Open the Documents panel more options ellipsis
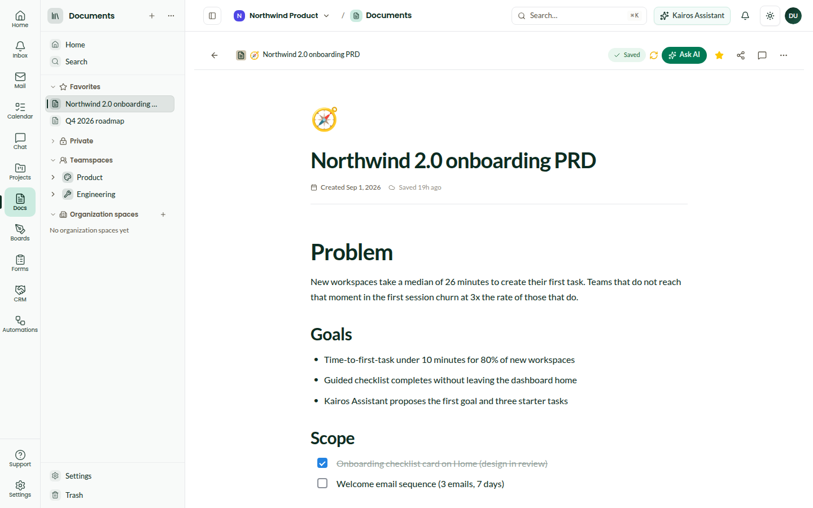The width and height of the screenshot is (813, 508). pyautogui.click(x=171, y=16)
